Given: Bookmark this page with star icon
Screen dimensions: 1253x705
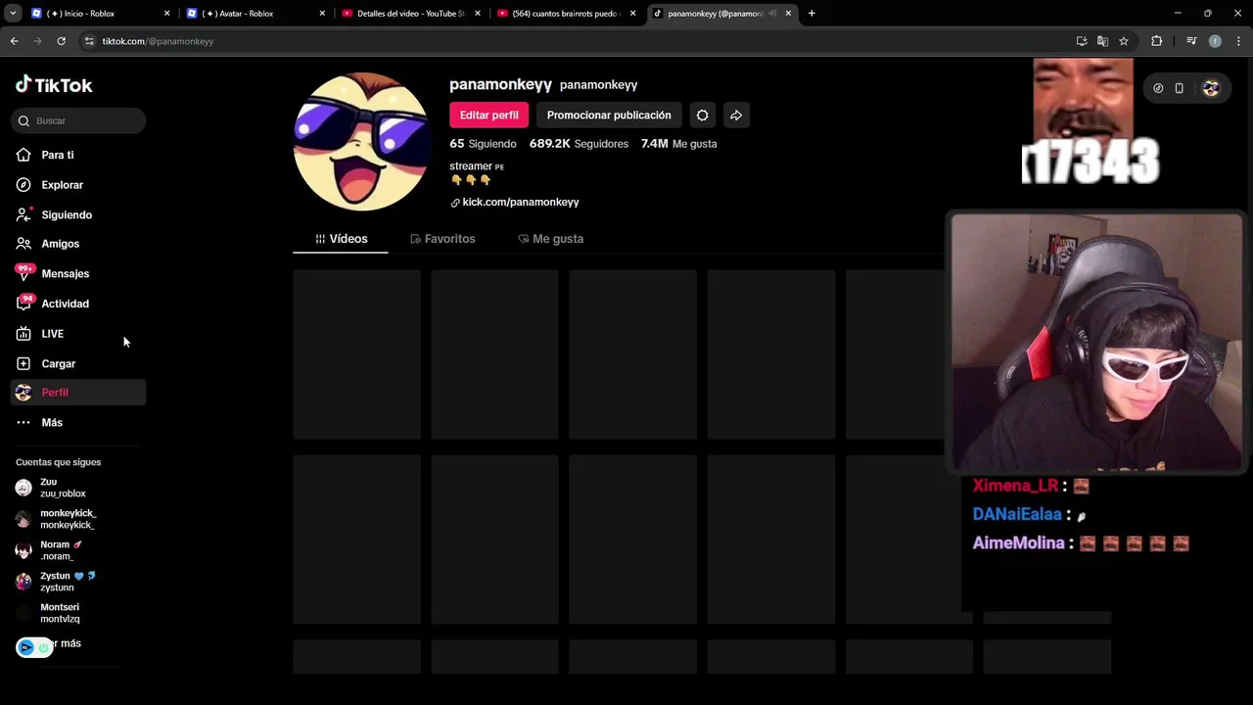Looking at the screenshot, I should [1124, 41].
